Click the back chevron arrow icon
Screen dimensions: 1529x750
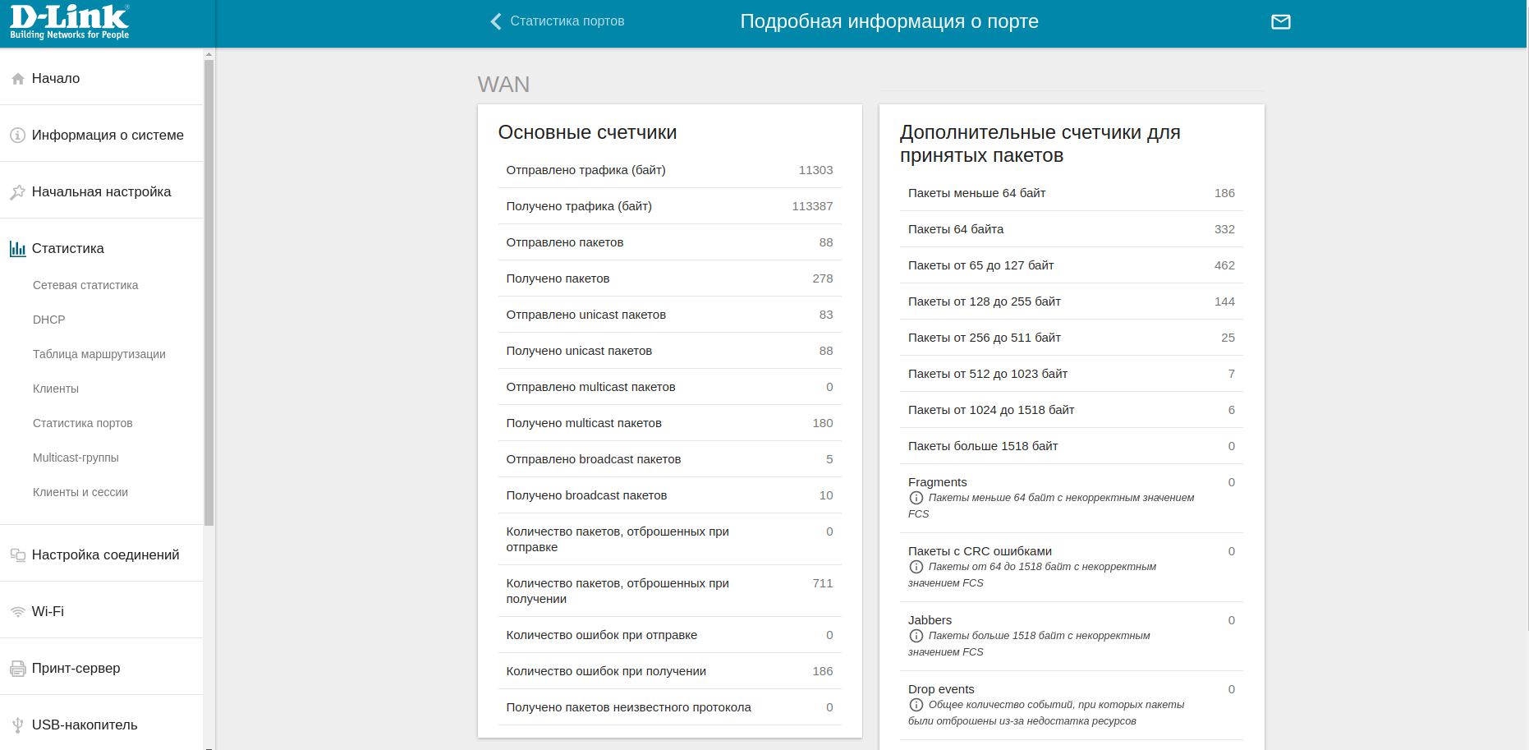(495, 21)
